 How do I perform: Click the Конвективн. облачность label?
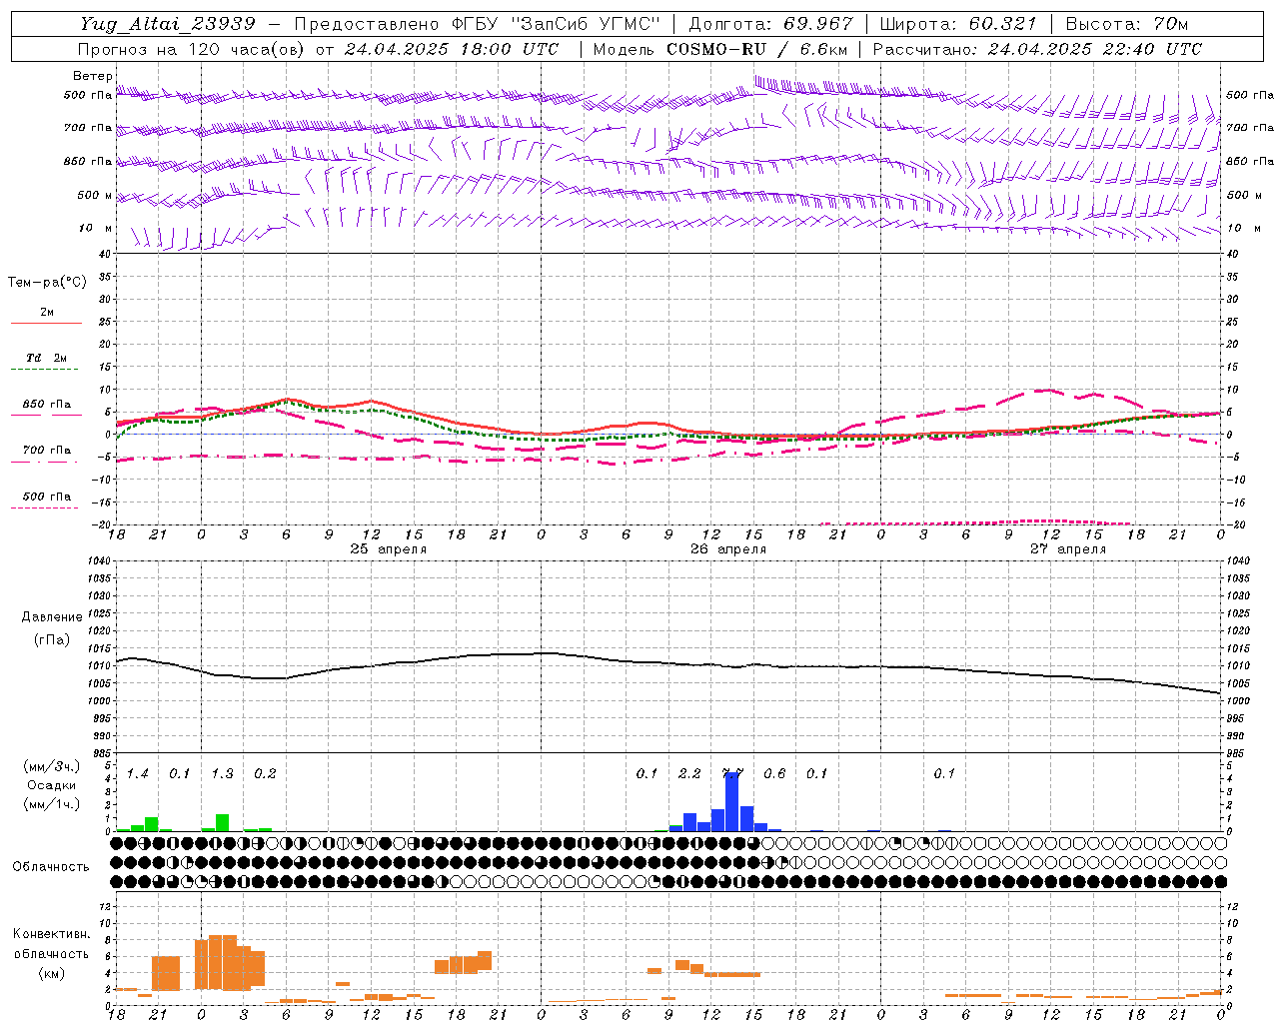[x=51, y=953]
